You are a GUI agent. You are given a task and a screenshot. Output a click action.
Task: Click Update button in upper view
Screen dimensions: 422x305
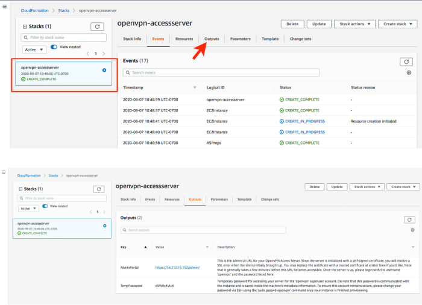point(319,24)
